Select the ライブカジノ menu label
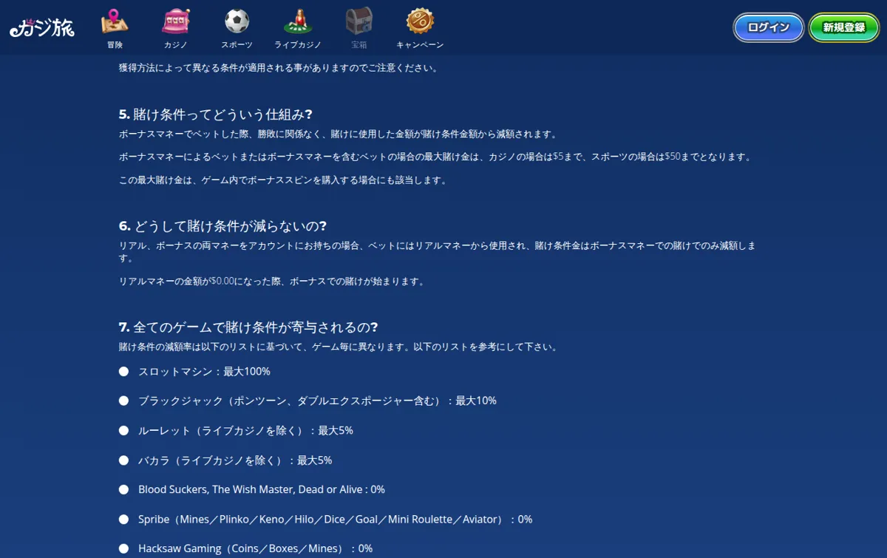Screen dimensions: 887x558 pyautogui.click(x=298, y=45)
